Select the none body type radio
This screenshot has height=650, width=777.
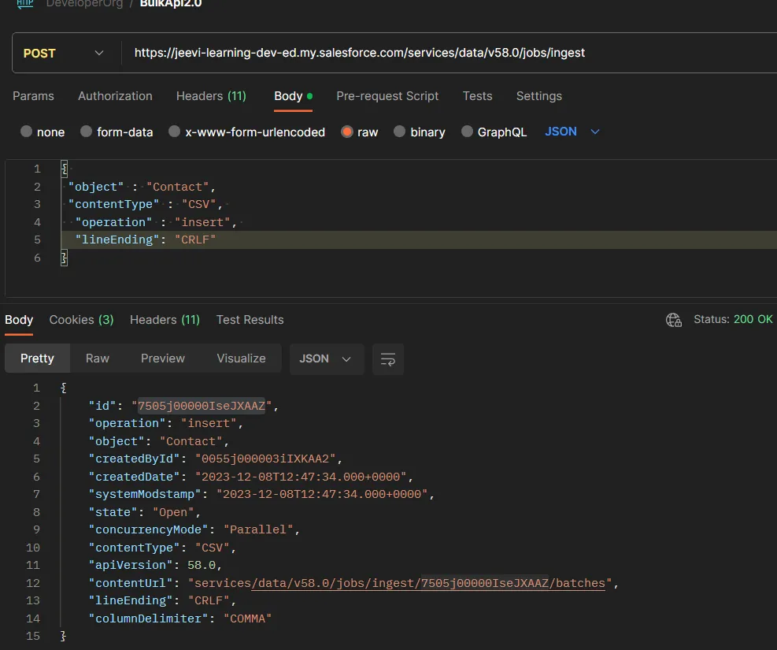point(26,132)
